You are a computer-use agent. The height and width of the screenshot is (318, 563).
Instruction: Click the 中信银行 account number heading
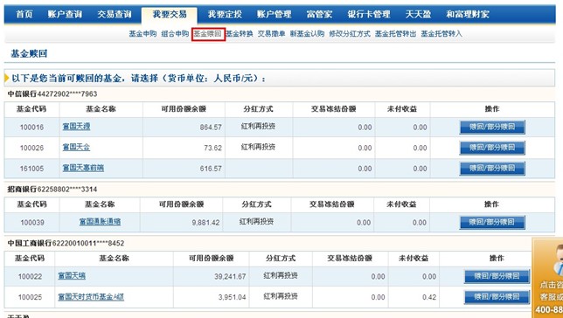coord(52,94)
